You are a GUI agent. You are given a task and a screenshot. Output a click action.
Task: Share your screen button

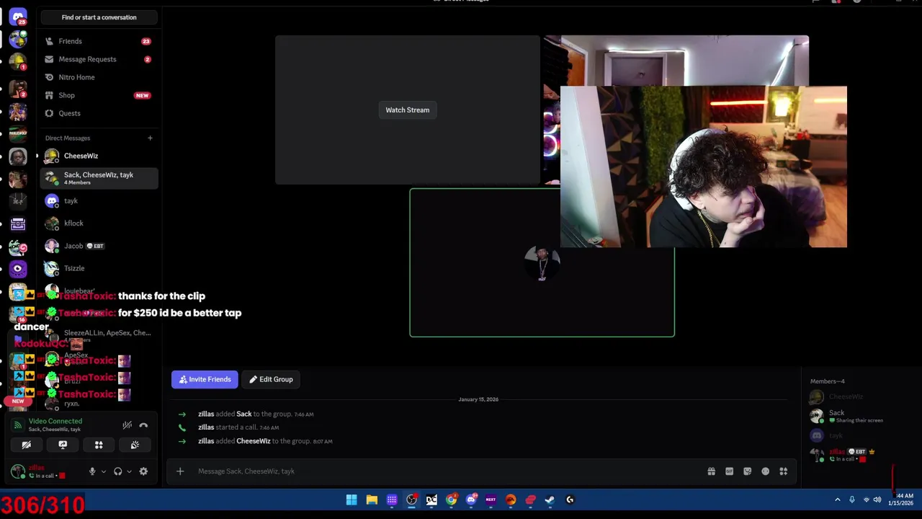[63, 445]
